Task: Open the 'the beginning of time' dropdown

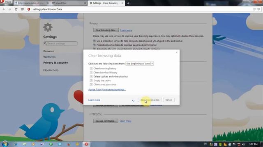Action: click(x=140, y=64)
